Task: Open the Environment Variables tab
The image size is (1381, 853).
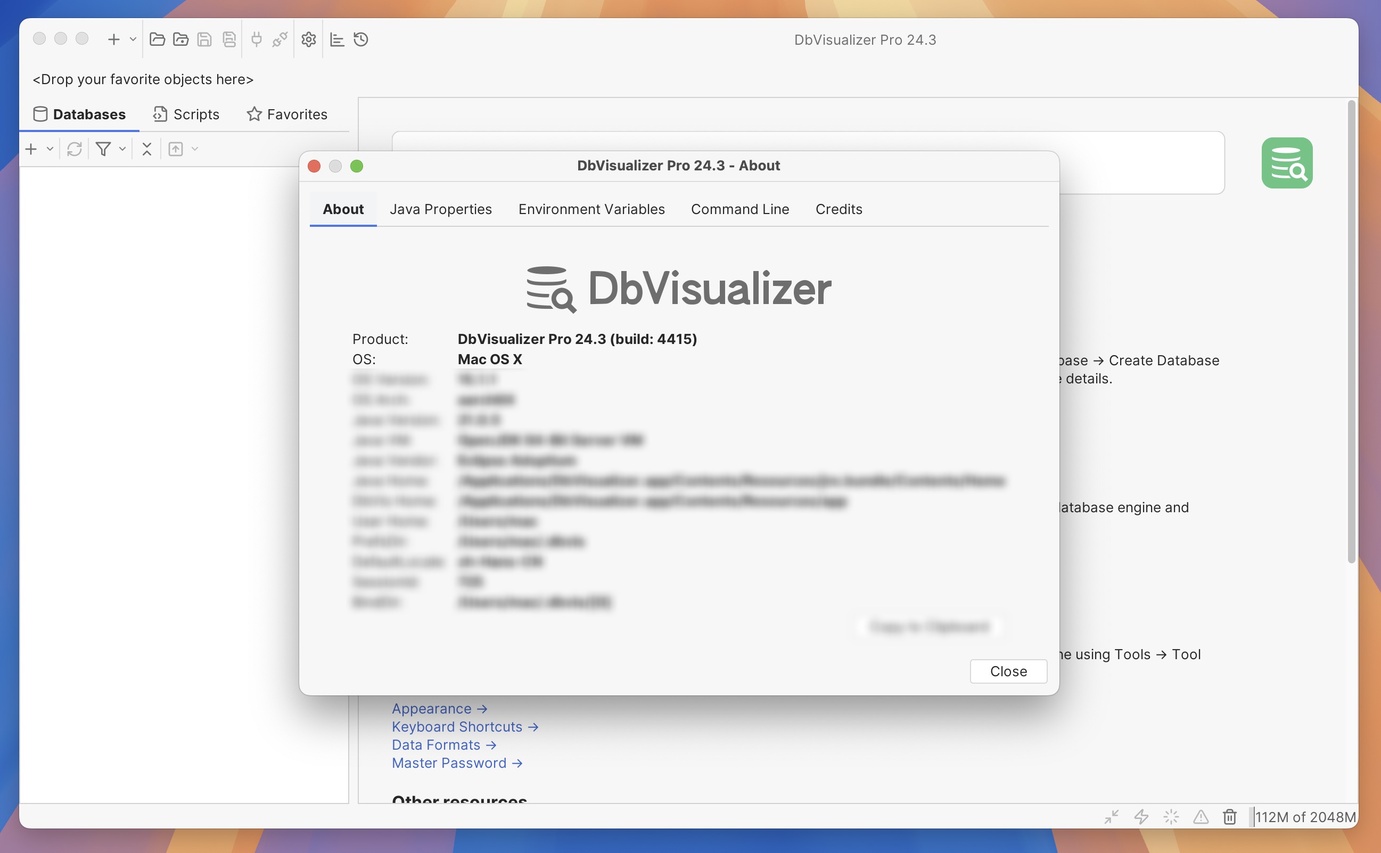Action: tap(591, 209)
